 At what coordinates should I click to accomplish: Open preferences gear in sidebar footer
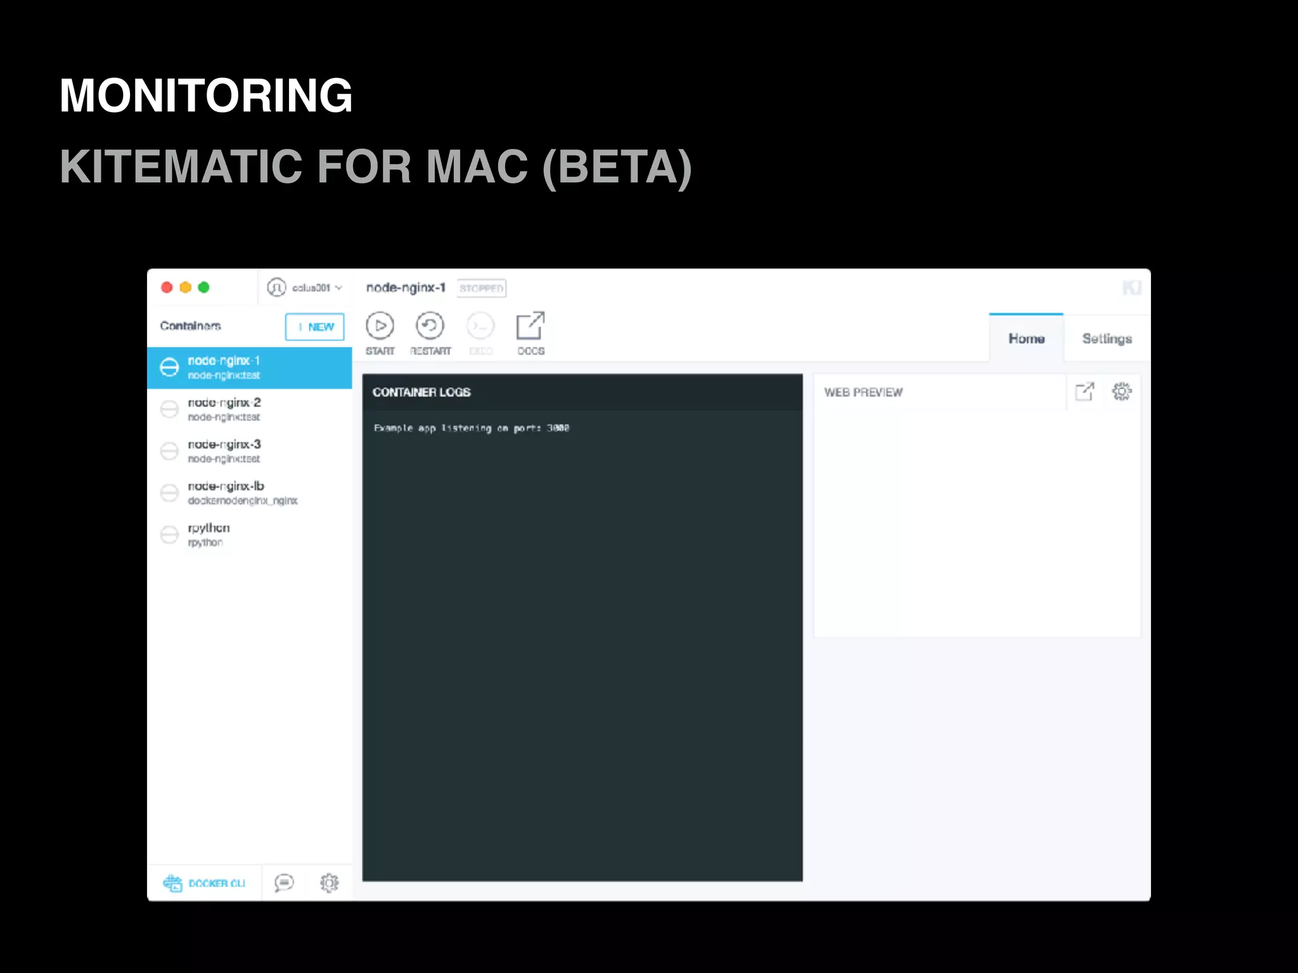coord(329,883)
